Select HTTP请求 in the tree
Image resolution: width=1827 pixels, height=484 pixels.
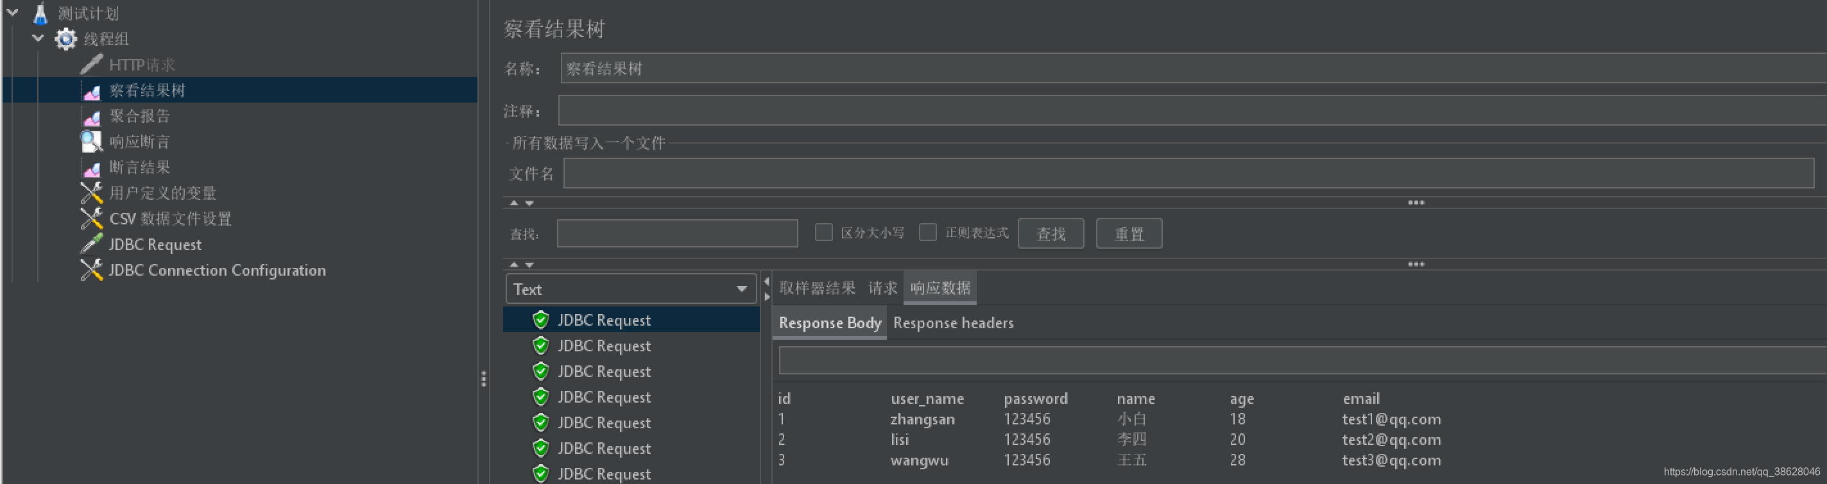pyautogui.click(x=142, y=65)
